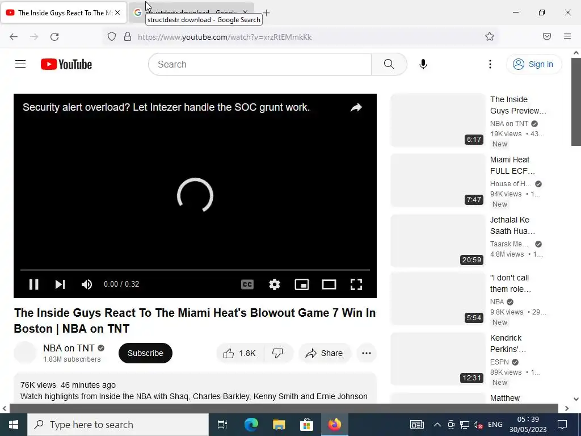The height and width of the screenshot is (436, 581).
Task: Enter full screen video mode
Action: [x=356, y=284]
